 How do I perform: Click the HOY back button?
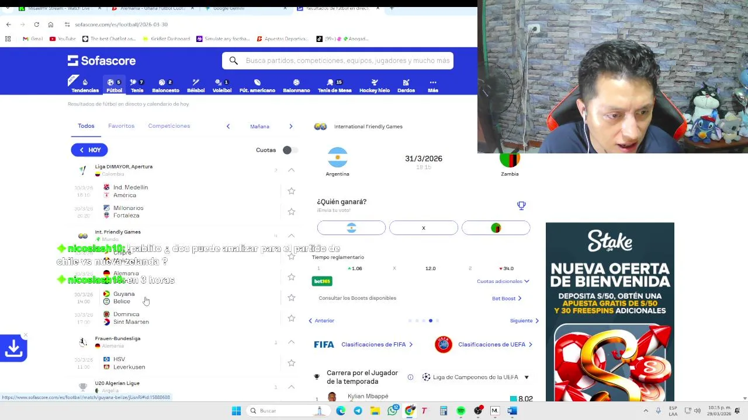tap(89, 150)
